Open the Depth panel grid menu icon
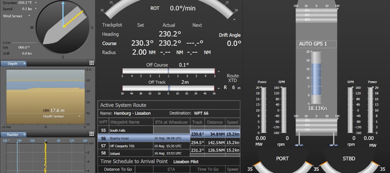Screen dimensions: 390x173 tap(91, 63)
